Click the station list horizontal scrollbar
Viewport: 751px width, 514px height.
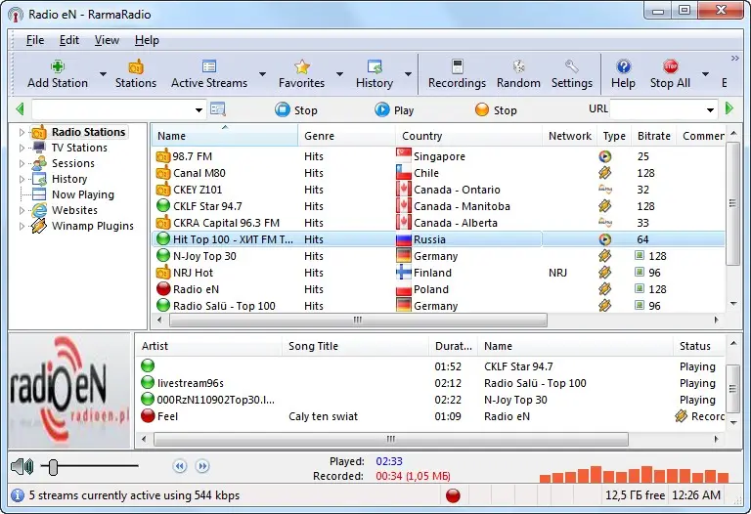[x=358, y=320]
